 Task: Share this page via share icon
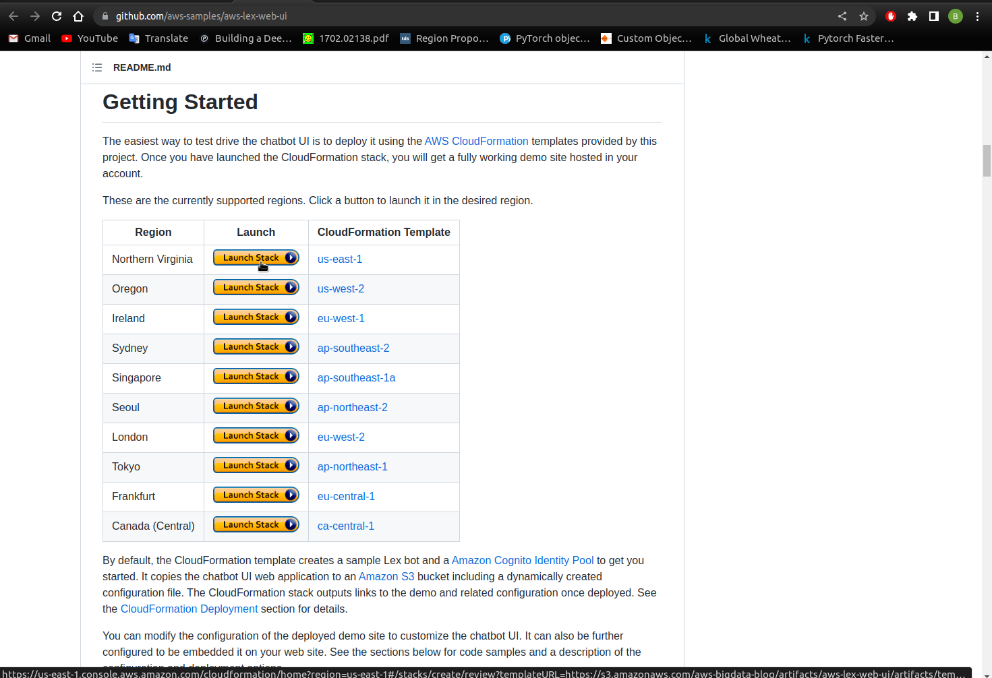842,16
